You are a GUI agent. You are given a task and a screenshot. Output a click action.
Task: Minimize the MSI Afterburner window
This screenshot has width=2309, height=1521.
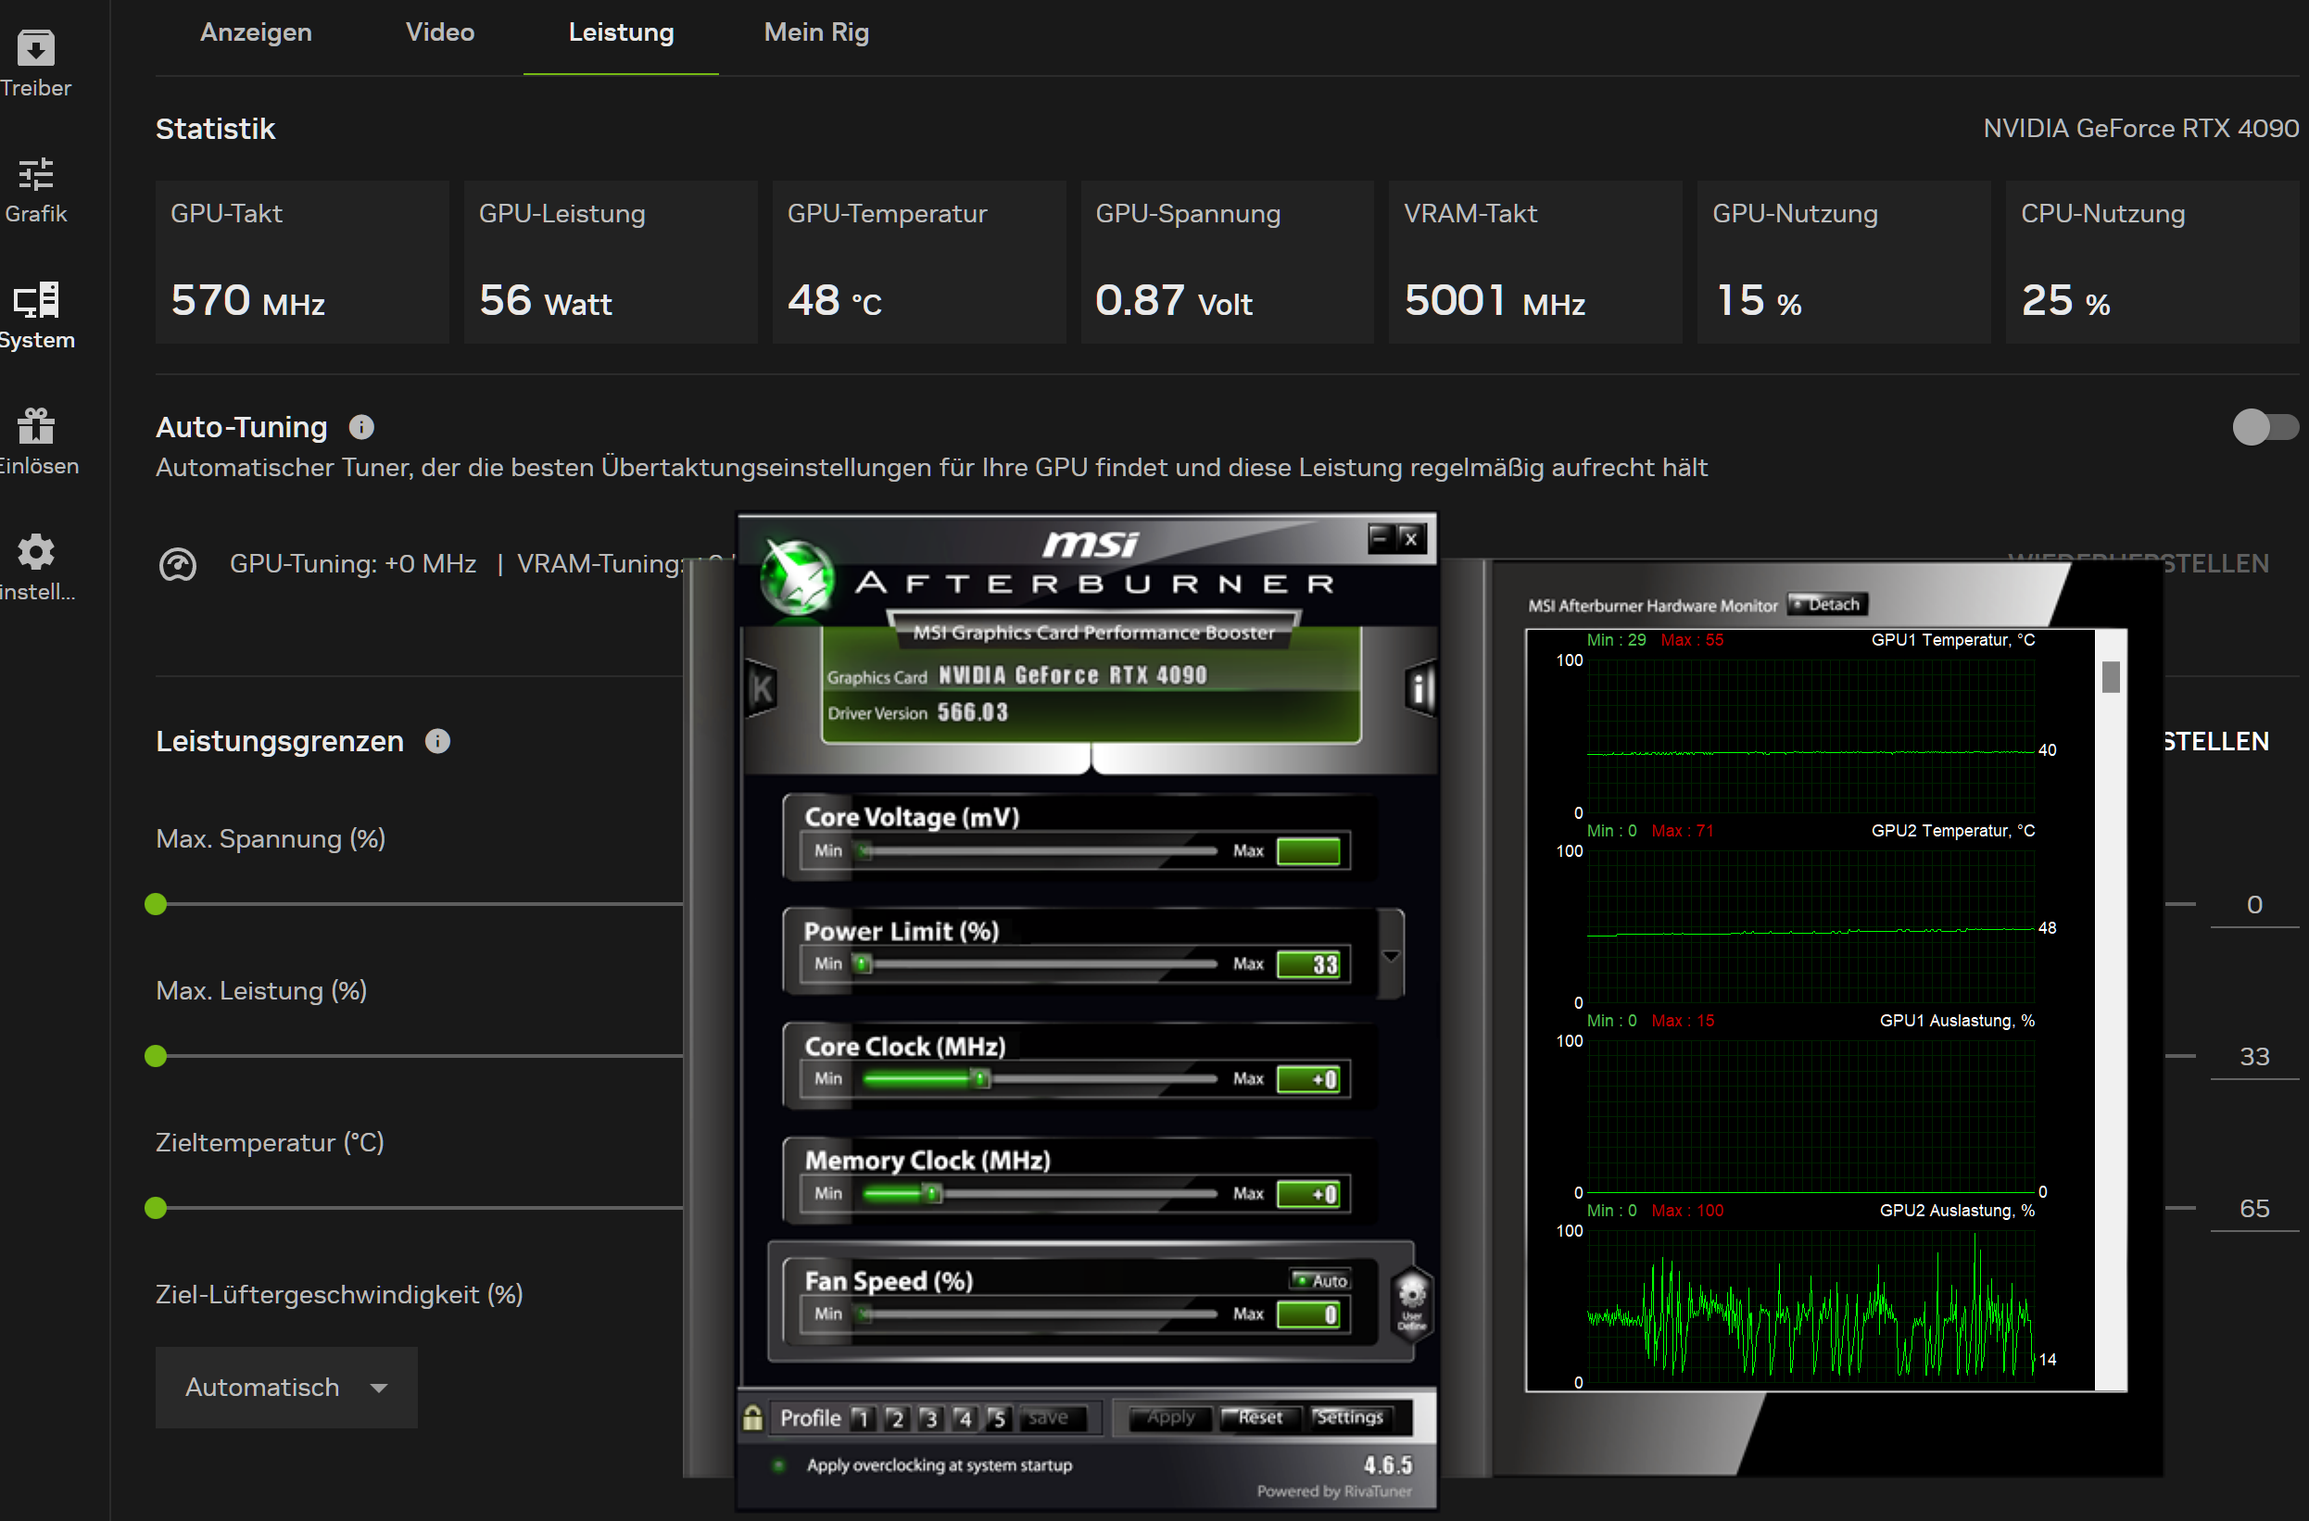point(1381,537)
